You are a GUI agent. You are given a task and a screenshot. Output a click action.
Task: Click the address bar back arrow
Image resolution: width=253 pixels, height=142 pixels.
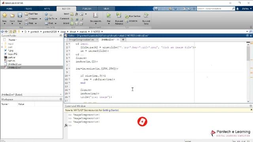pos(2,32)
